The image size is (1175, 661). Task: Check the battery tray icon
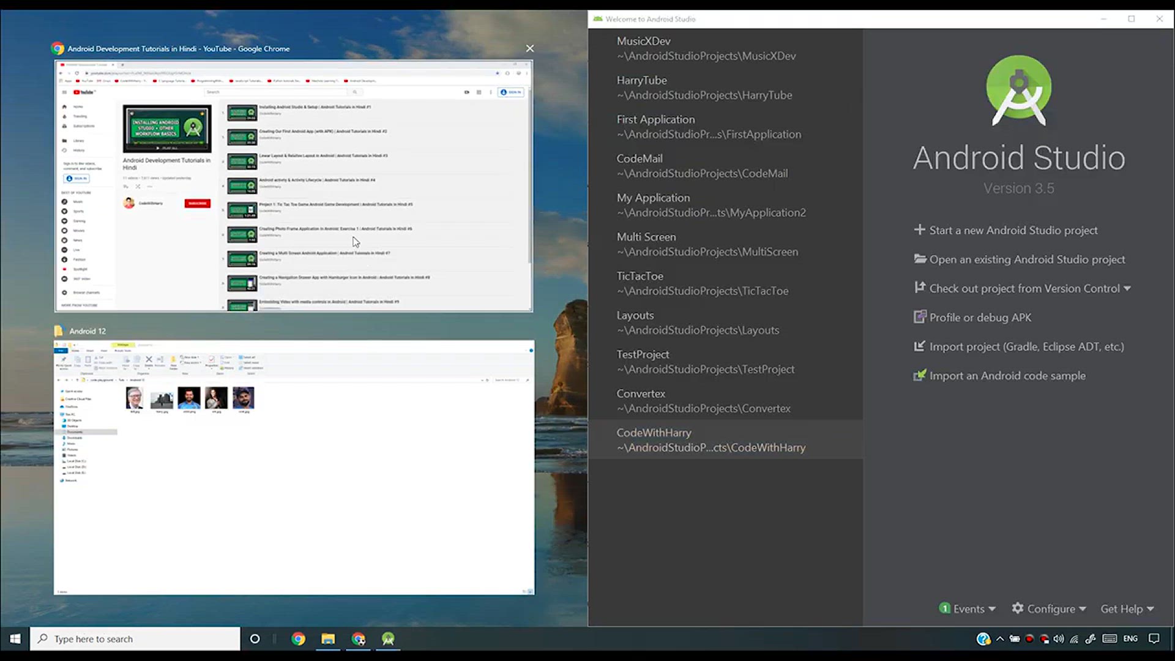click(1015, 638)
